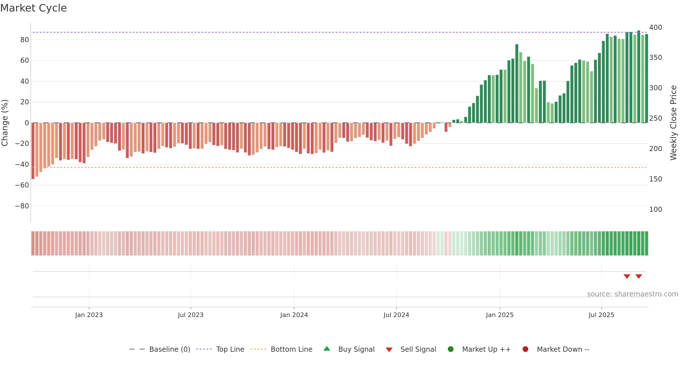Click the source: sharemaestro.com text
This screenshot has height=387, width=688.
click(x=633, y=294)
